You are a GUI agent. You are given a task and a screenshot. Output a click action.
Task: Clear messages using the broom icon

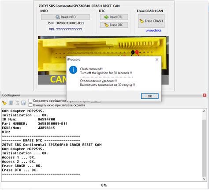pyautogui.click(x=4, y=103)
